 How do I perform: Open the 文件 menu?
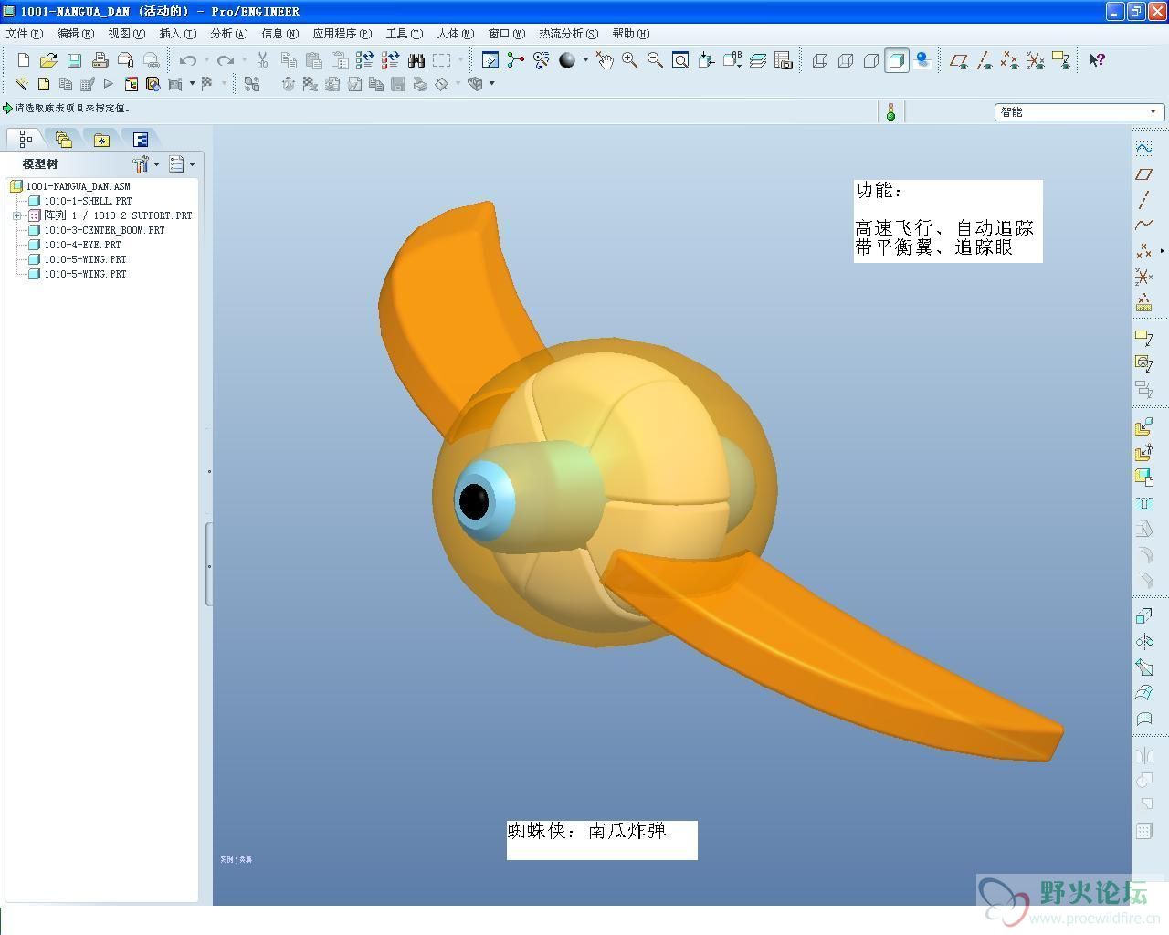tap(25, 34)
